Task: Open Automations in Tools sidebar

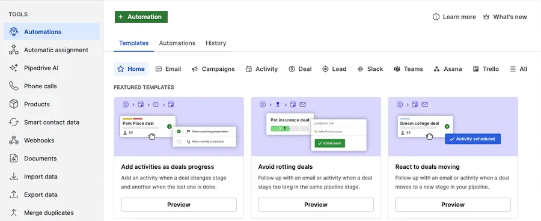Action: [x=52, y=32]
